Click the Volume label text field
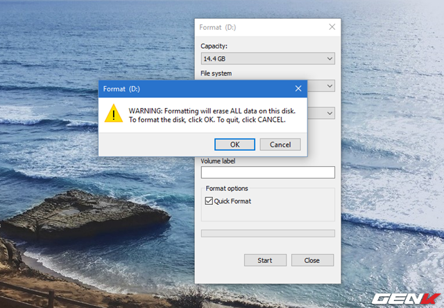This screenshot has height=308, width=444. pos(268,172)
